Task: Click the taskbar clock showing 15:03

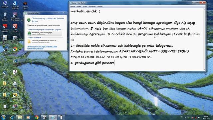Action: tap(206, 117)
